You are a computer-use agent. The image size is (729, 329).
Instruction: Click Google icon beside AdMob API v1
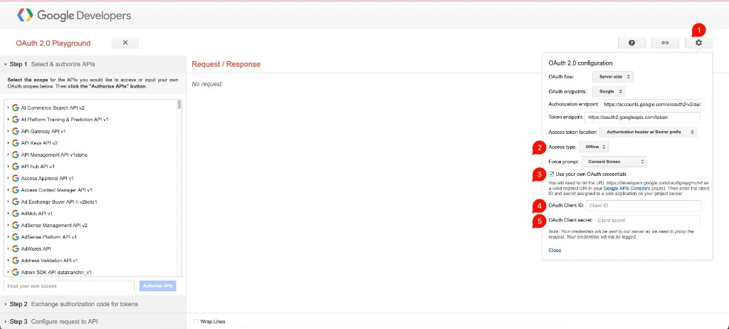click(16, 214)
